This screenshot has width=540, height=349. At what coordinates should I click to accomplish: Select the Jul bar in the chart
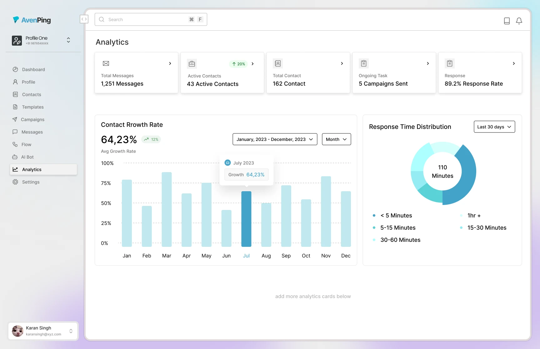click(x=246, y=219)
